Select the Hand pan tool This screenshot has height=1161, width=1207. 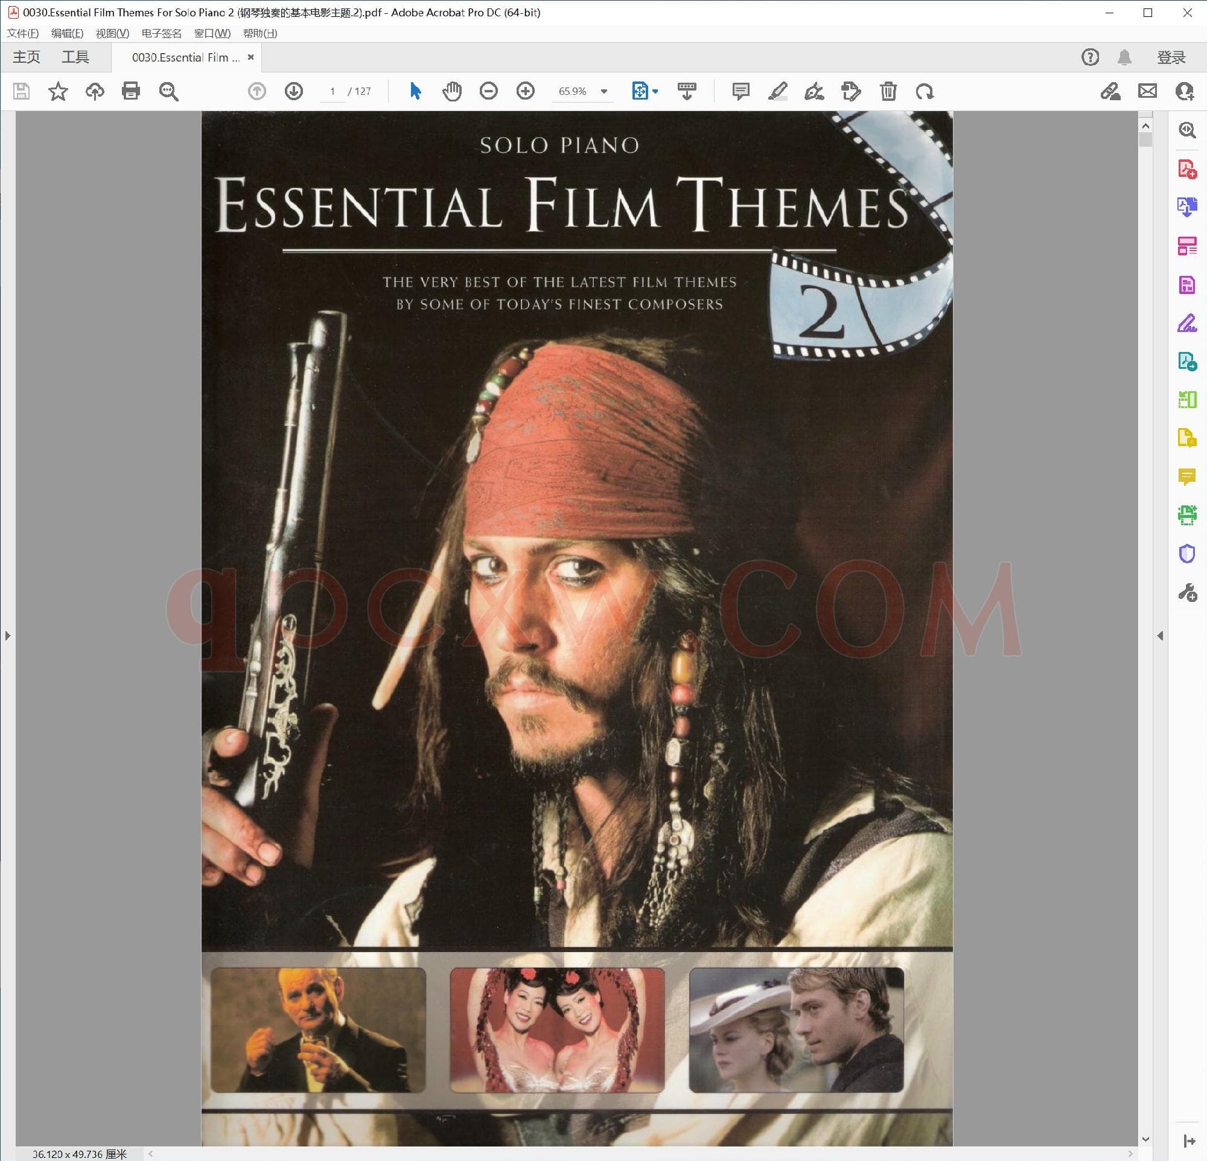coord(452,91)
